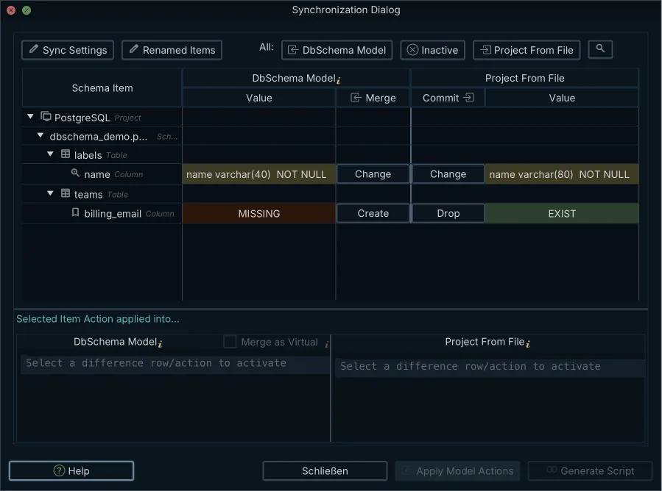Click Drop button for billing_email

pyautogui.click(x=448, y=213)
